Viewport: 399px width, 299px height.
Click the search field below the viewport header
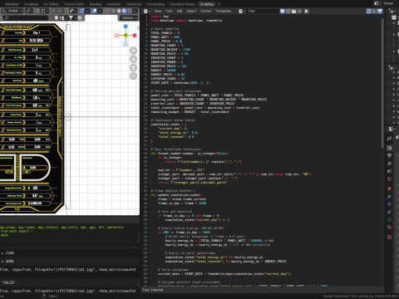pyautogui.click(x=27, y=17)
